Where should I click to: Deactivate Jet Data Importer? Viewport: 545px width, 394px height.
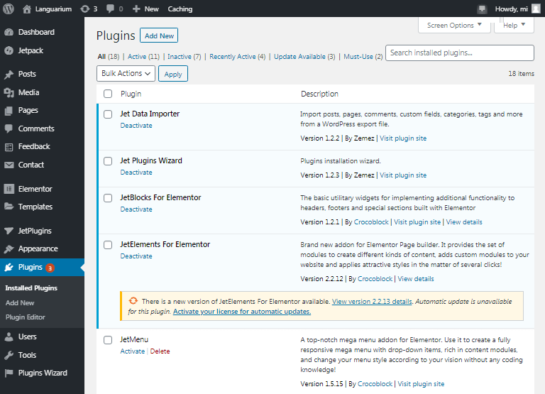(x=136, y=126)
